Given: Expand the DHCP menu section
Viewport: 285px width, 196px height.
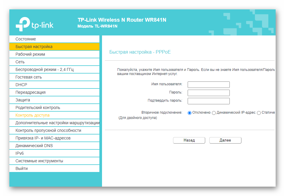Looking at the screenshot, I should 21,85.
